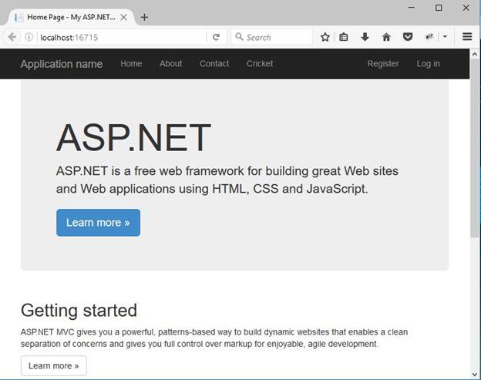This screenshot has width=481, height=380.
Task: Open the Application name brand link
Action: (62, 64)
